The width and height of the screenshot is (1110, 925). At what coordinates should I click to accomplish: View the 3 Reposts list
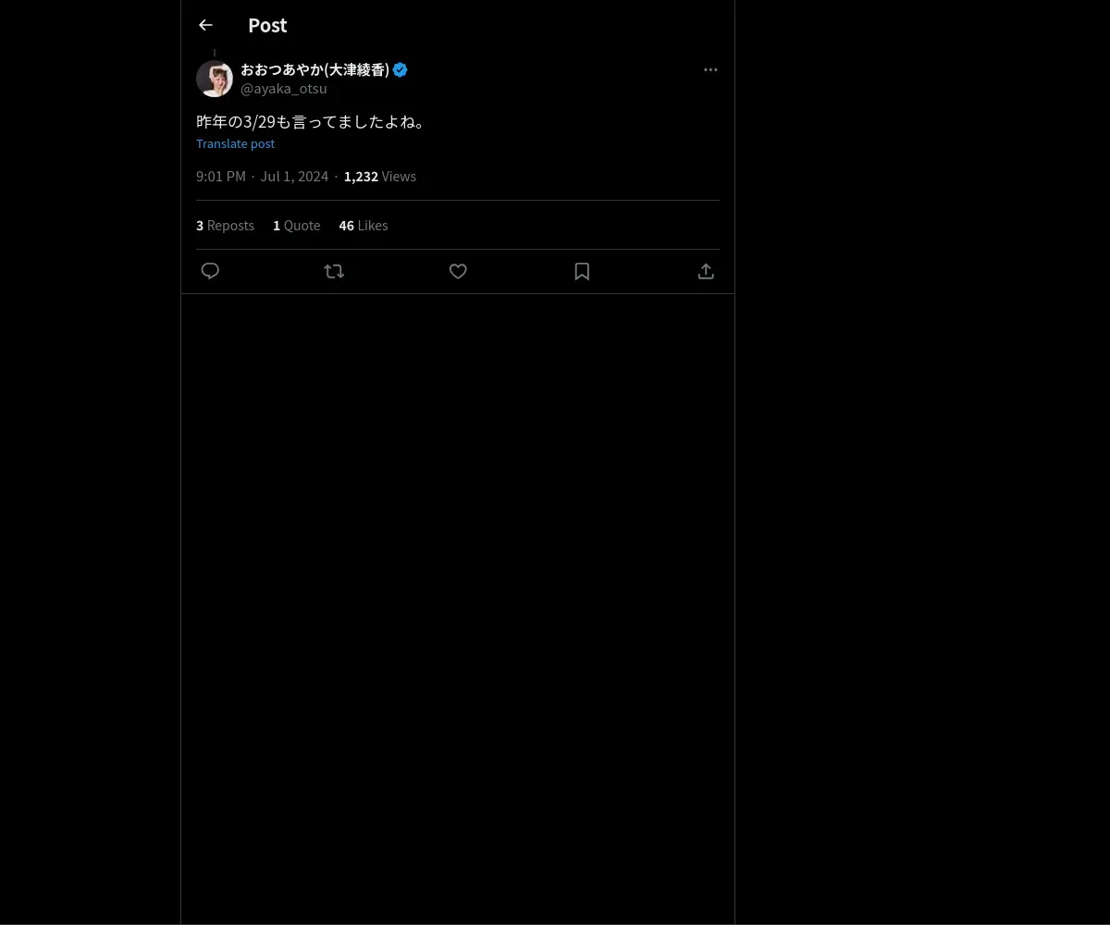pos(225,225)
